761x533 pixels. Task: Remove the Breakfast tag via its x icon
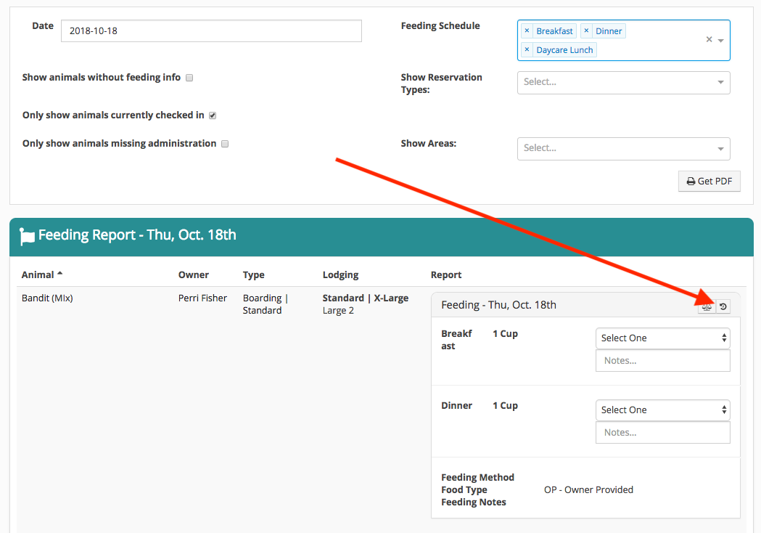527,30
